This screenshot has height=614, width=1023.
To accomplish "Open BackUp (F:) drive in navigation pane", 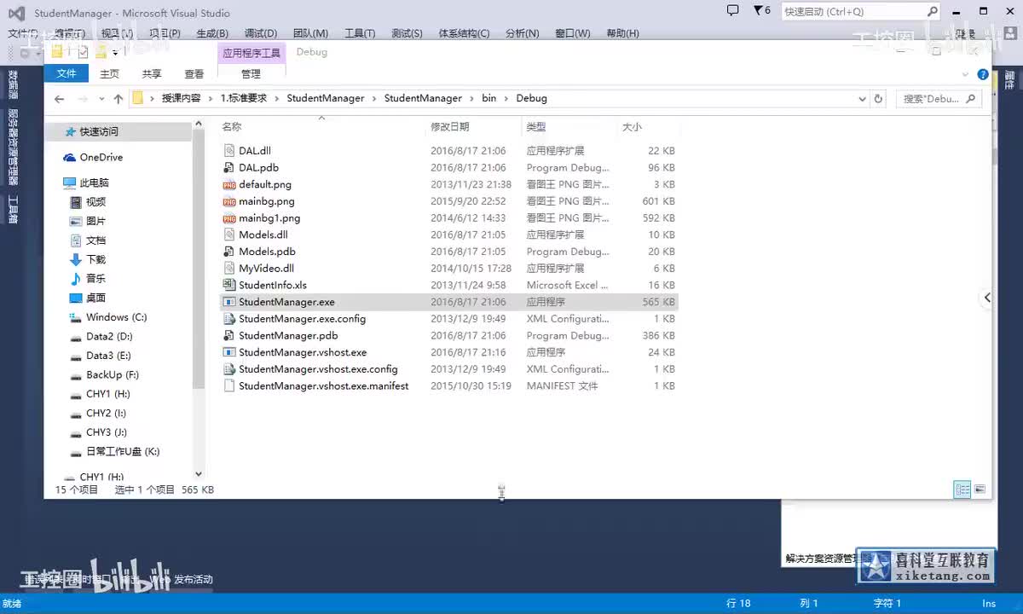I will 113,375.
